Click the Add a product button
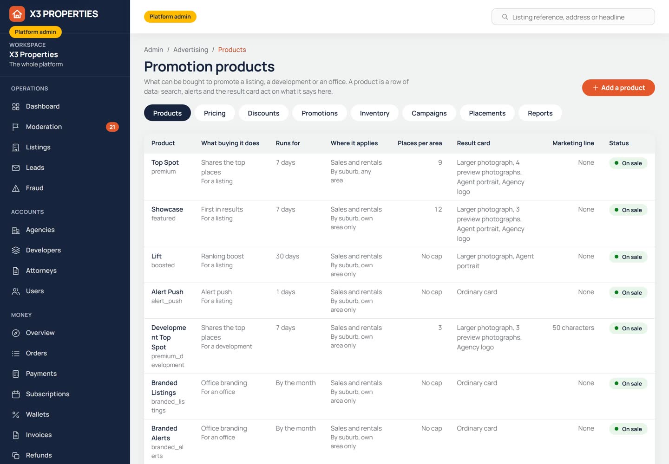Screen dimensions: 669x464 tap(618, 88)
